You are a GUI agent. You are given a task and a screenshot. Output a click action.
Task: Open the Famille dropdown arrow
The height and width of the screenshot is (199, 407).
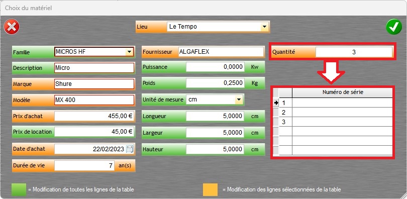point(129,52)
